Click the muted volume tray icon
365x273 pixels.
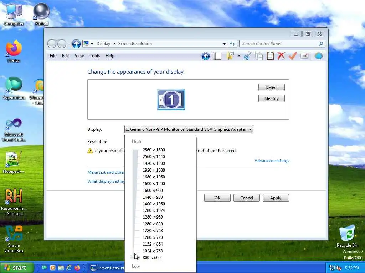[x=339, y=268]
